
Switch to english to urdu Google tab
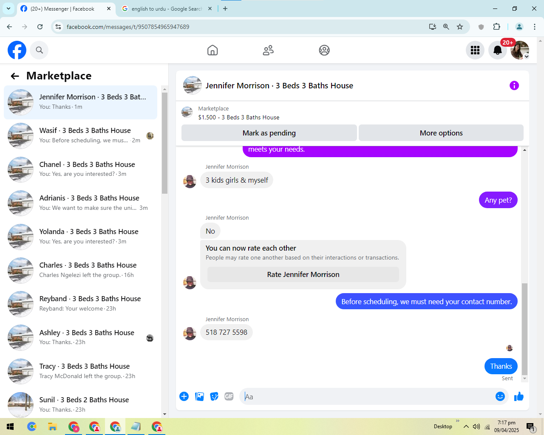[x=167, y=8]
